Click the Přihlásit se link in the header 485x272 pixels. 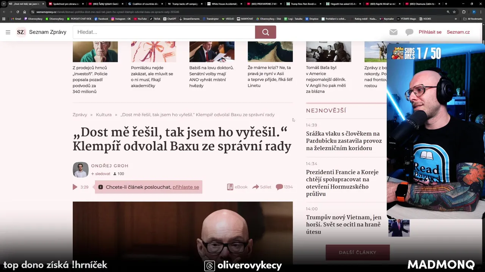(430, 32)
